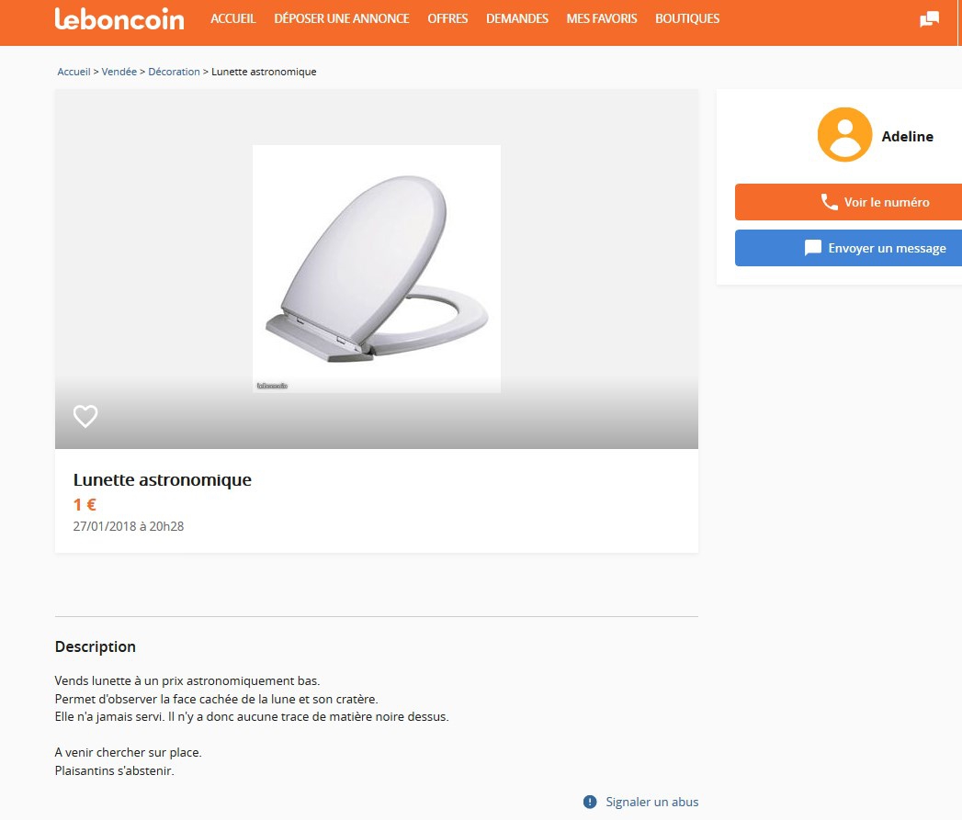This screenshot has height=820, width=962.
Task: Click the speech bubble icon on Envoyer un message
Action: tap(812, 248)
